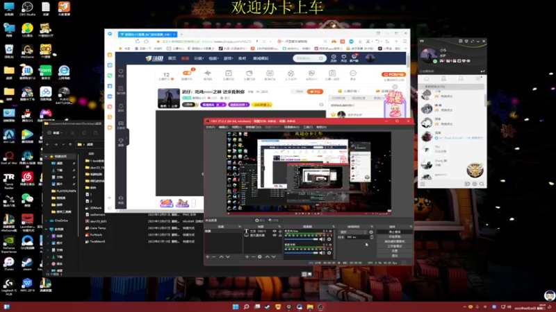Screen dimensions: 556x312
Task: Select the active Douyu browser tab
Action: point(147,34)
